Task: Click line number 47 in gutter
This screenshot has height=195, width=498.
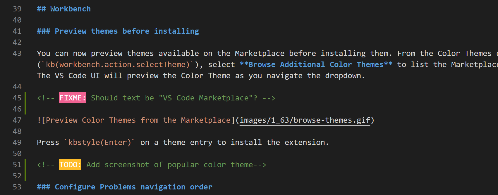Action: coord(17,120)
